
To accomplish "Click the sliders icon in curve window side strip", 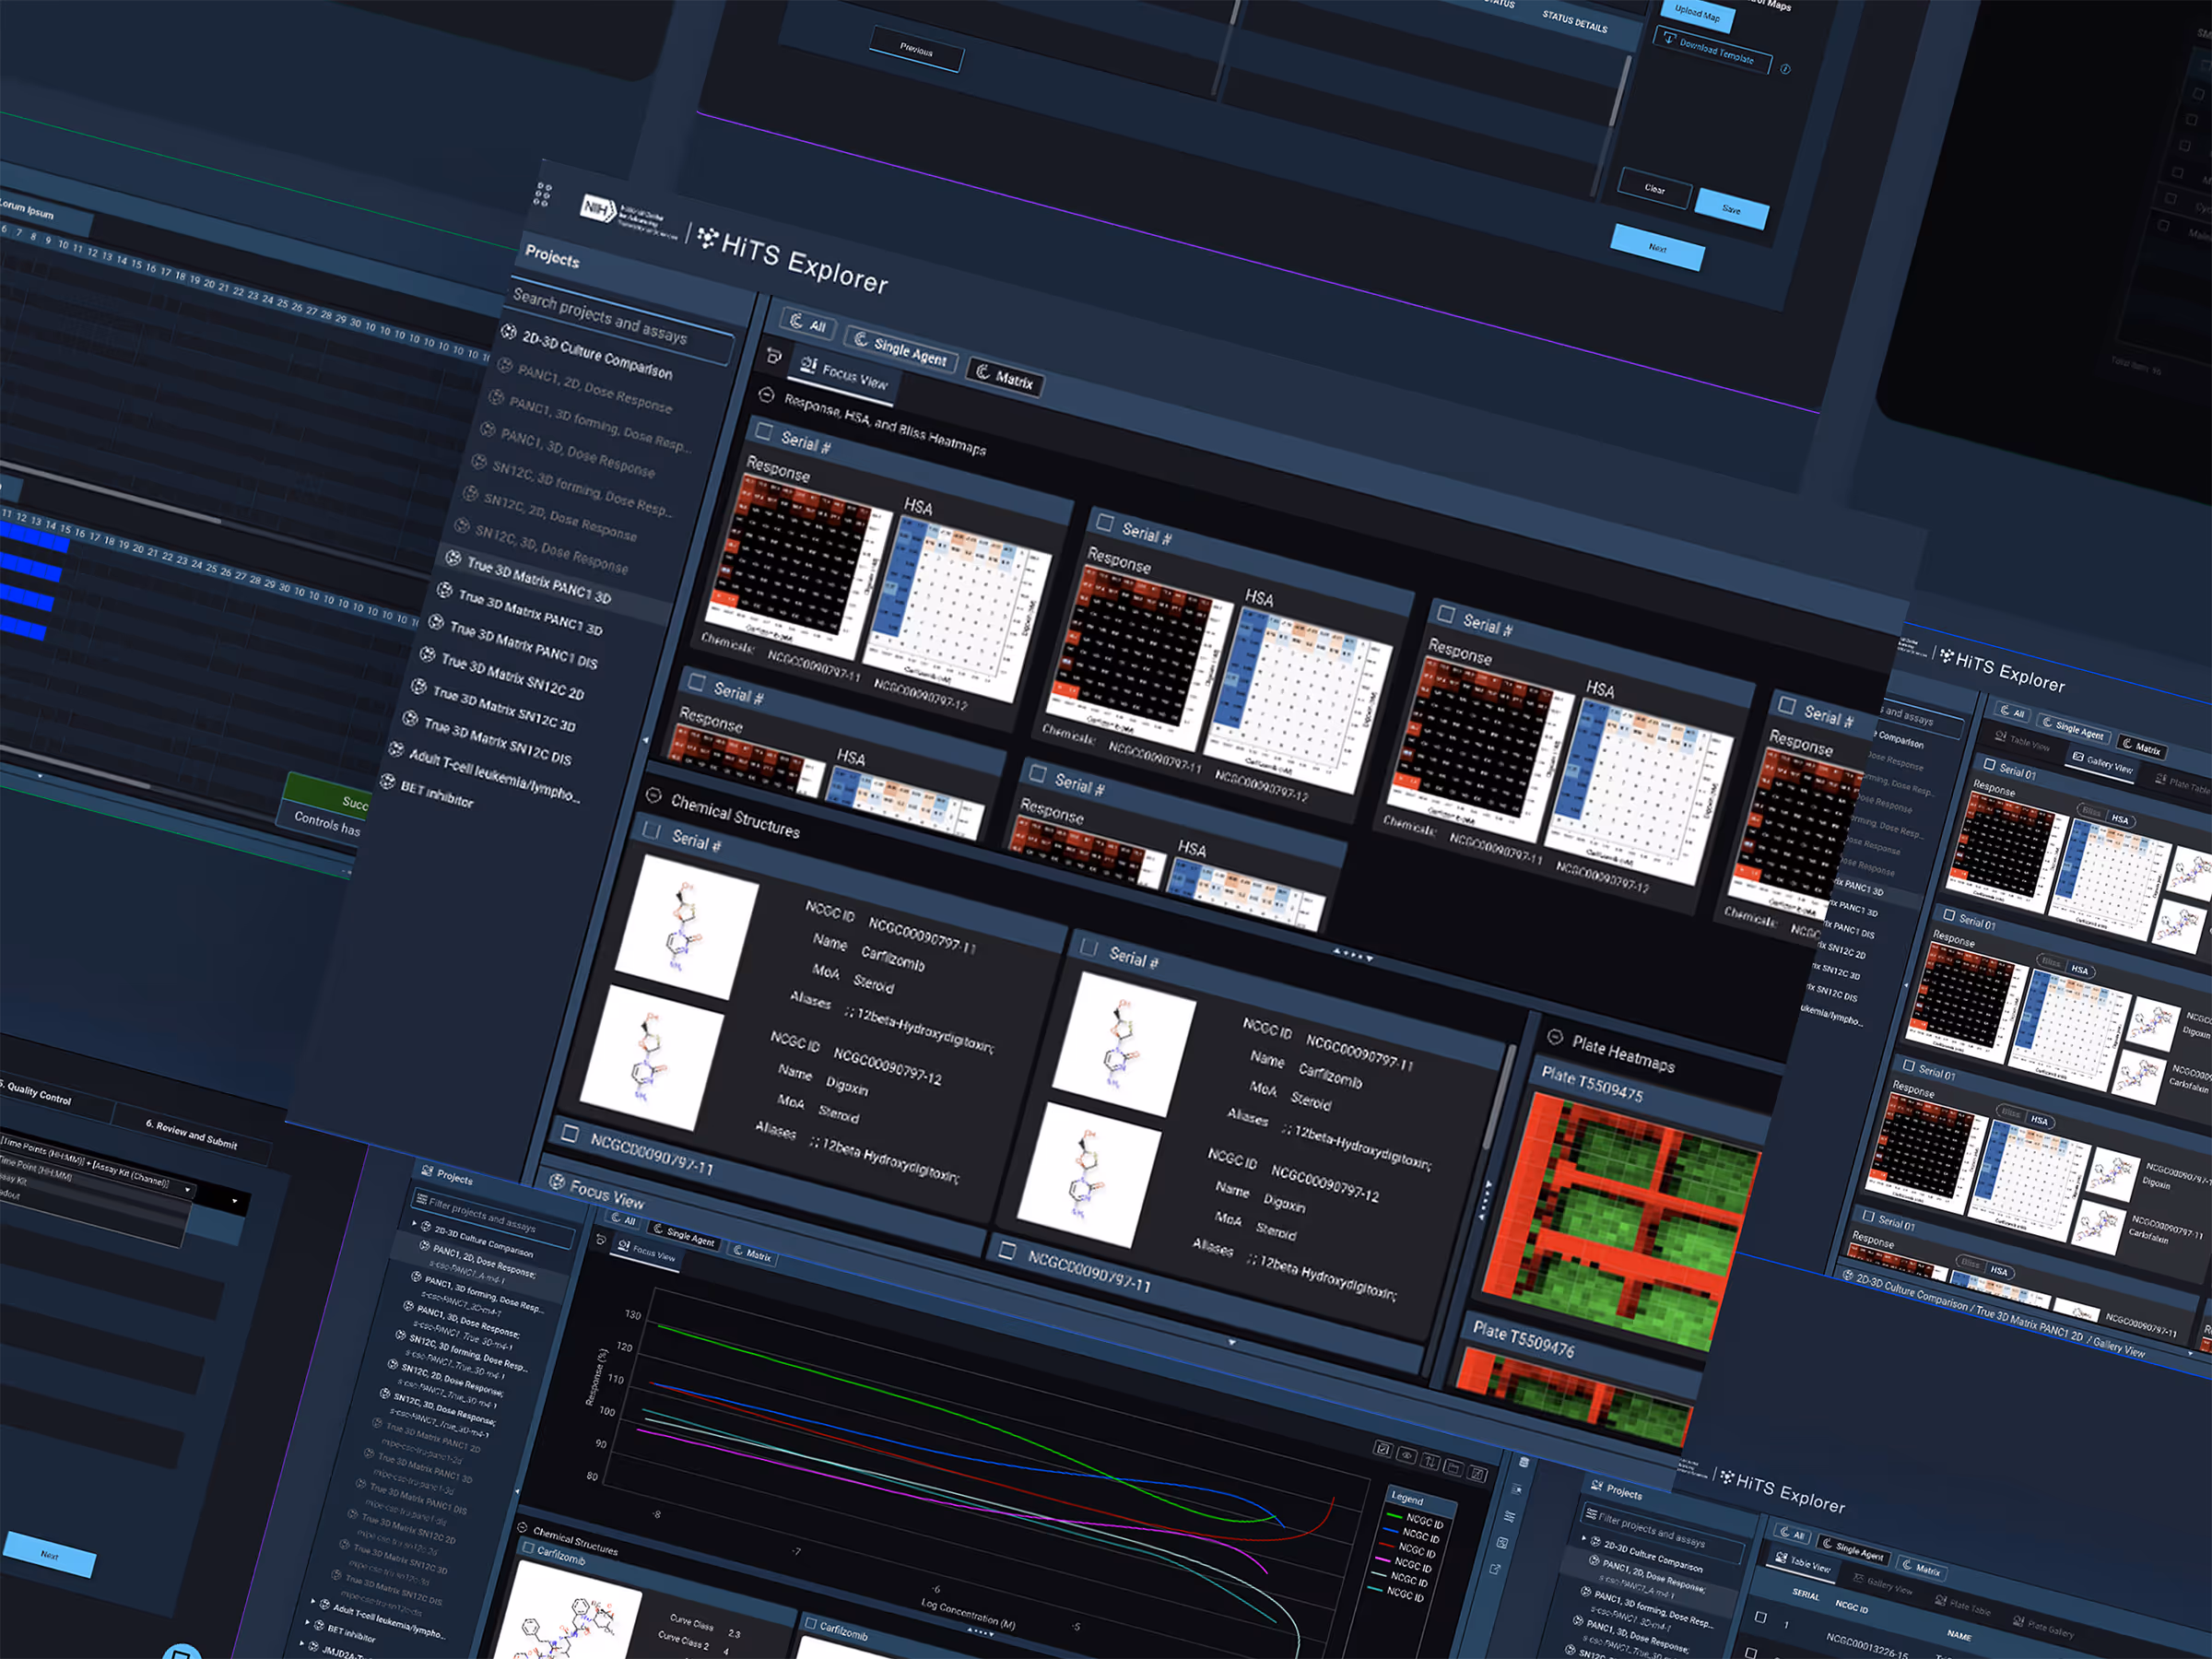I will click(x=1509, y=1517).
